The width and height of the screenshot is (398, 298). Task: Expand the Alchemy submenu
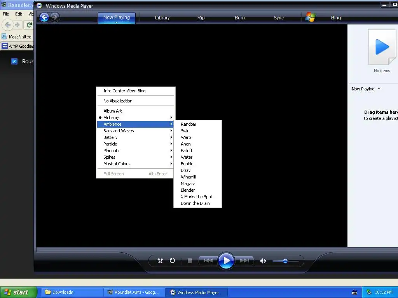(136, 118)
